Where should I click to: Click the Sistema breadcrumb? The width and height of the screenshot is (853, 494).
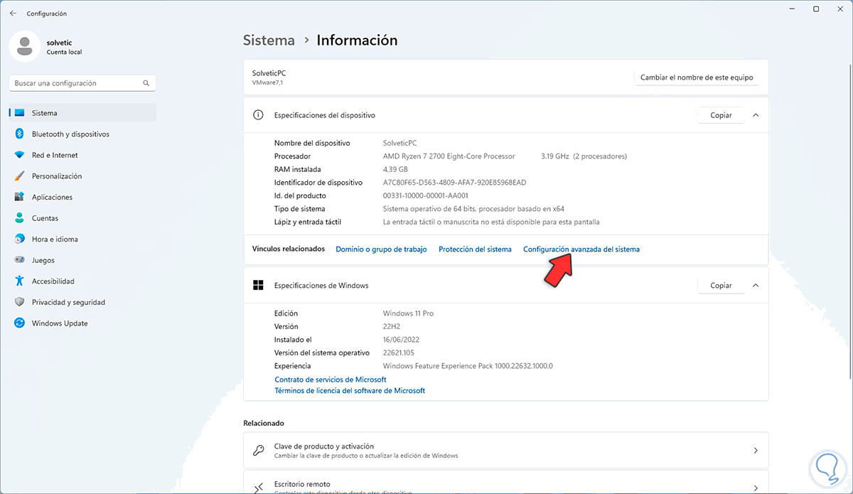pyautogui.click(x=269, y=41)
